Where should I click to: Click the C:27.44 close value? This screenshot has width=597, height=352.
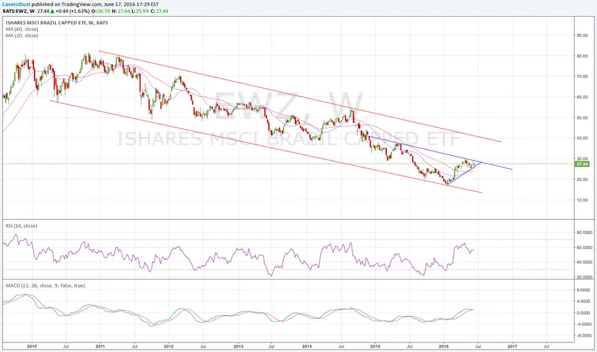(x=160, y=11)
